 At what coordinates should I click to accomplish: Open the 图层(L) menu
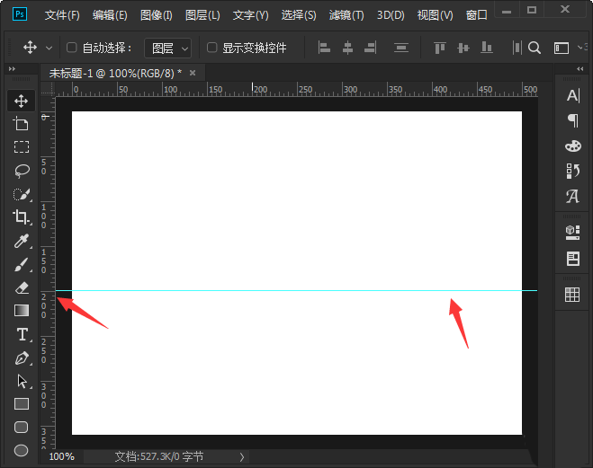(x=202, y=15)
